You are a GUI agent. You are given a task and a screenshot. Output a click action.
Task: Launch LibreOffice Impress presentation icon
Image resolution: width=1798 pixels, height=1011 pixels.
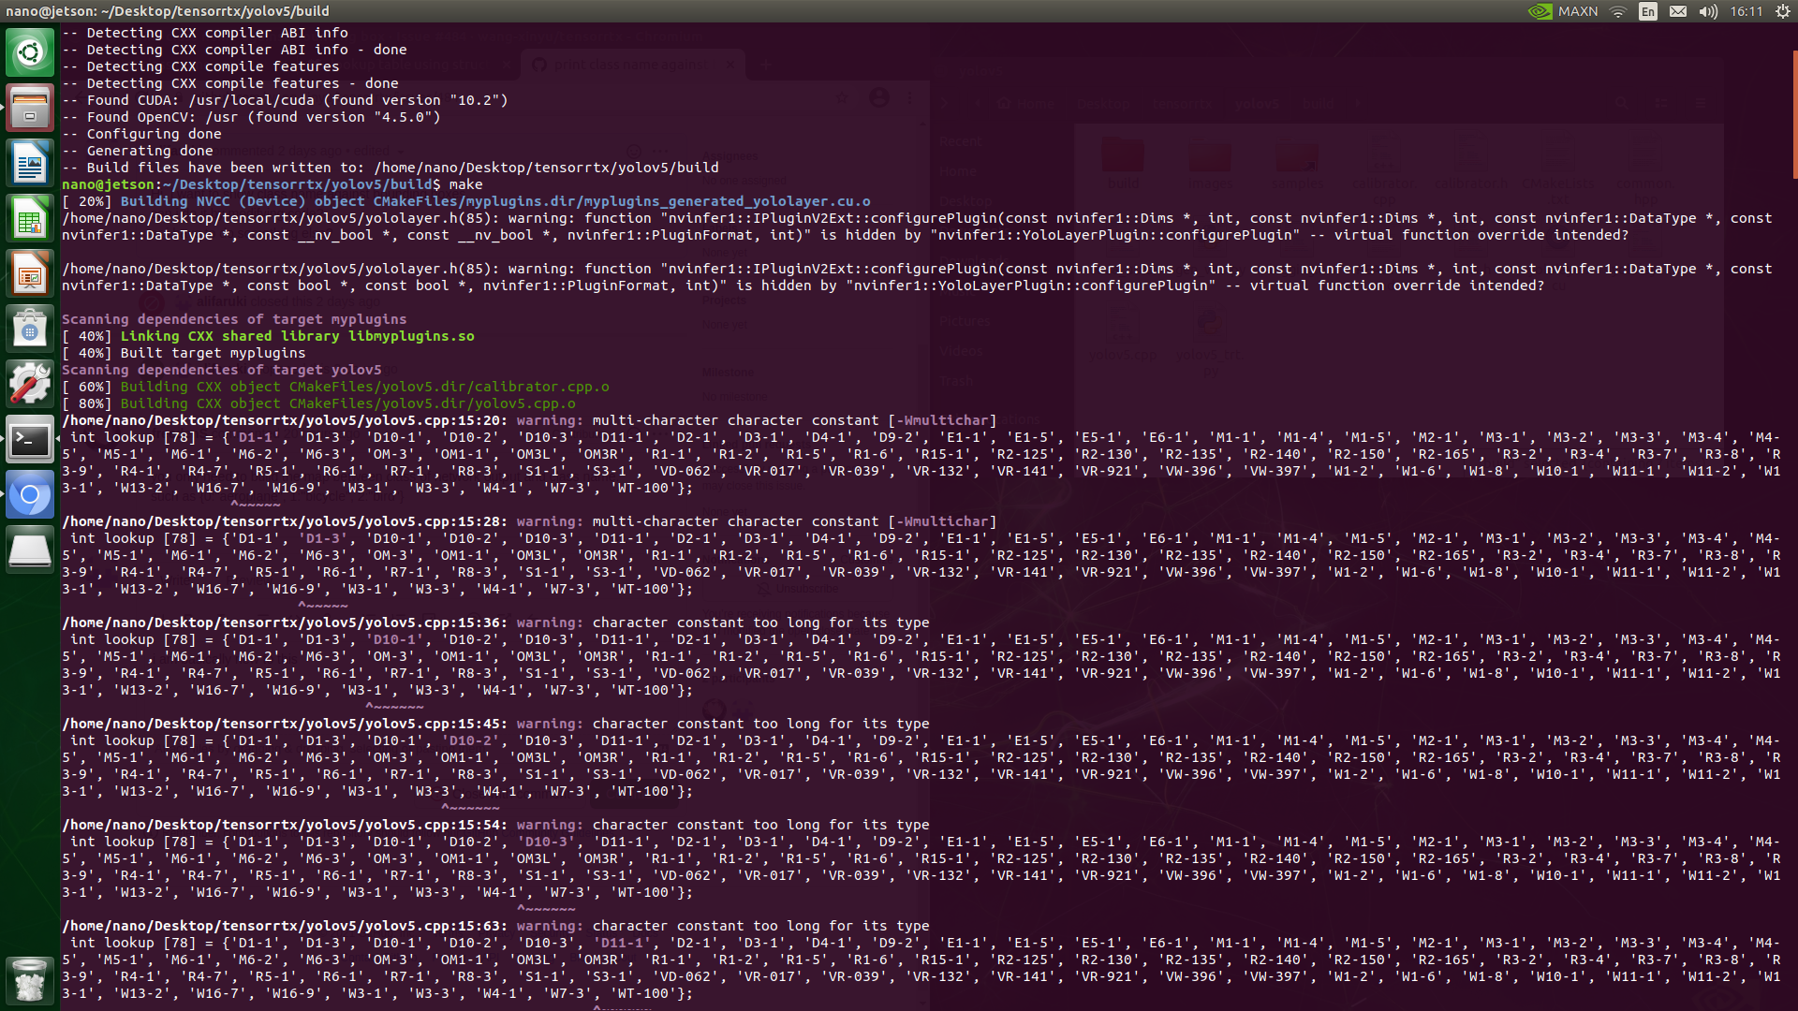(x=30, y=274)
